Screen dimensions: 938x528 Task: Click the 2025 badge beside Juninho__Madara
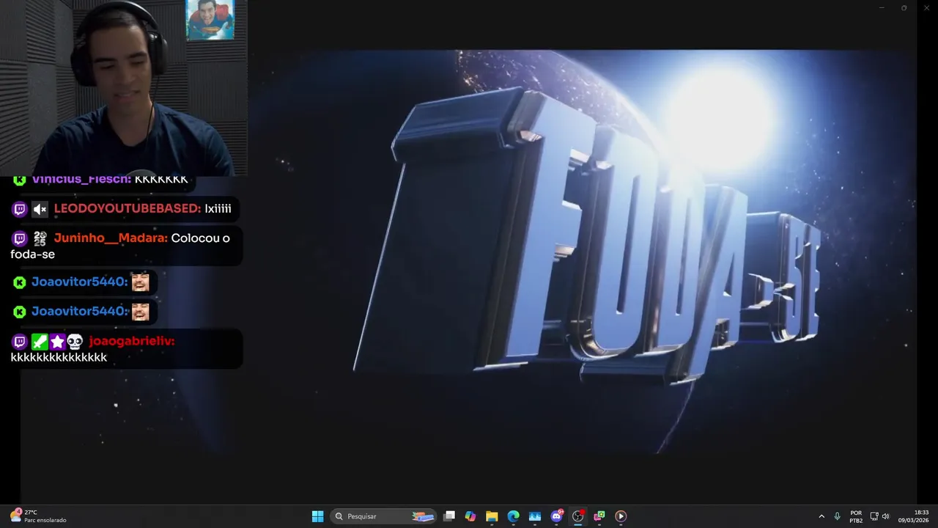pos(40,238)
